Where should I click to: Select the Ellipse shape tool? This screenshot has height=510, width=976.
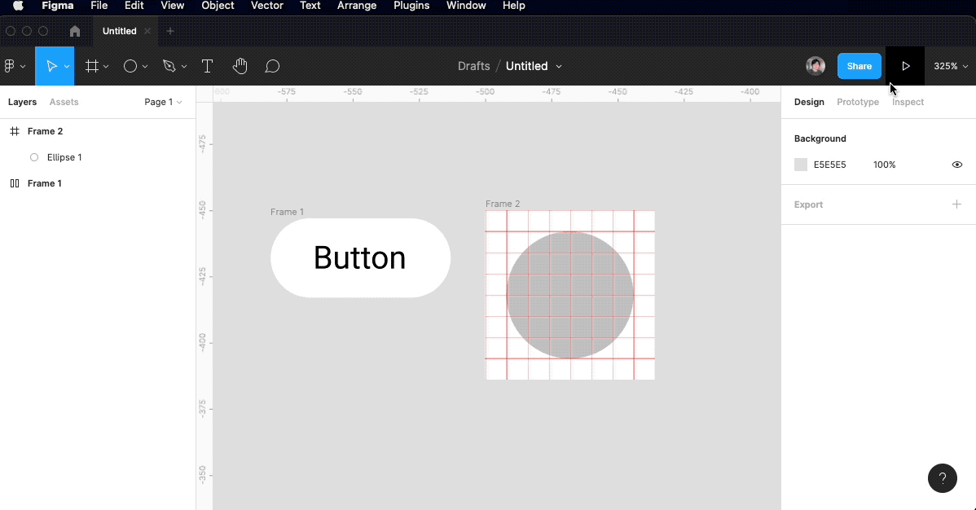click(x=130, y=66)
